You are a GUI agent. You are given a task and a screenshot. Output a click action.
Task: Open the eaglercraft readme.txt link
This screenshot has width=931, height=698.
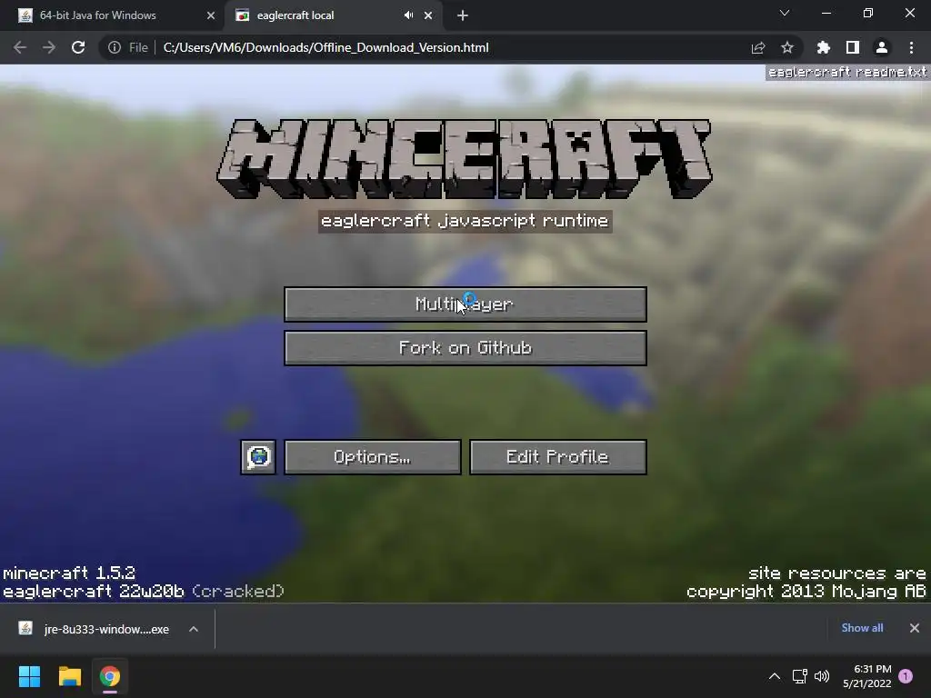click(x=847, y=73)
